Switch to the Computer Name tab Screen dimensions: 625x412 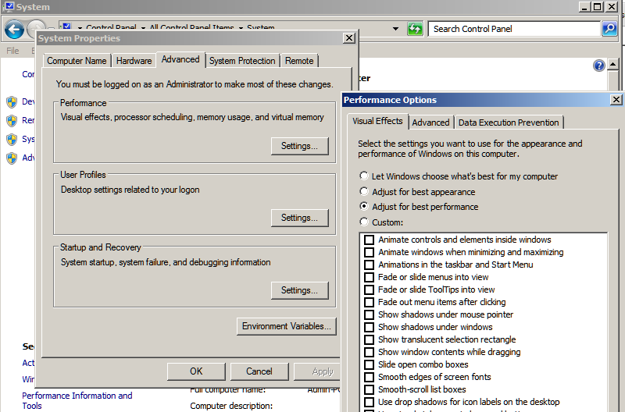tap(77, 61)
